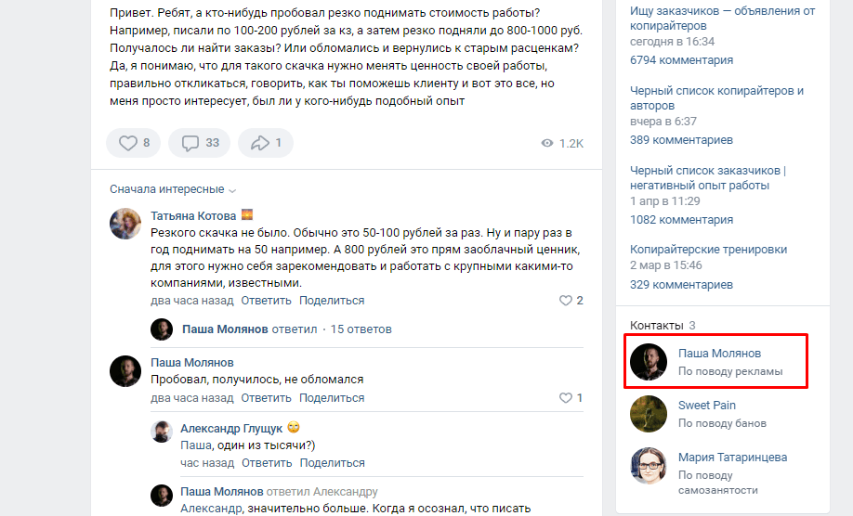Click the post views eye icon

point(547,144)
